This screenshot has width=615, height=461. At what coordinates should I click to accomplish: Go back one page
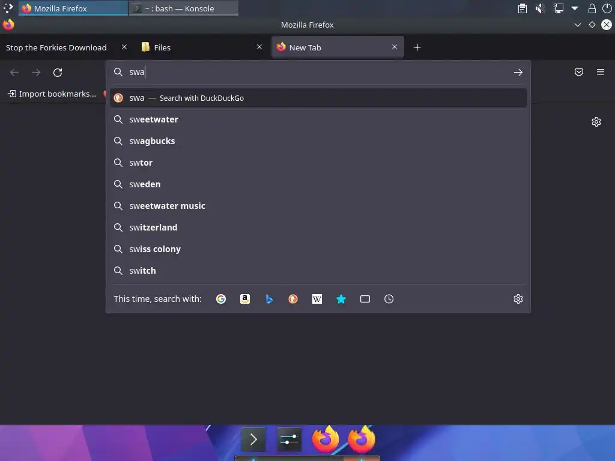tap(14, 73)
